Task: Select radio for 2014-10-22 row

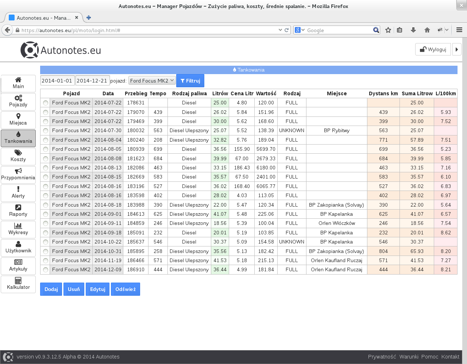Action: tap(46, 242)
